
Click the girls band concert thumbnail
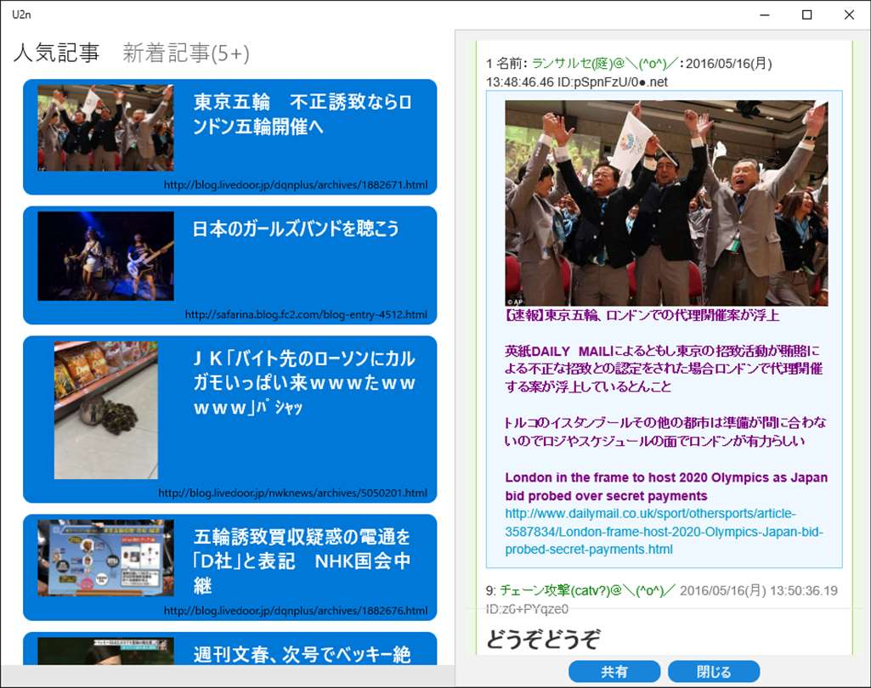(x=105, y=256)
